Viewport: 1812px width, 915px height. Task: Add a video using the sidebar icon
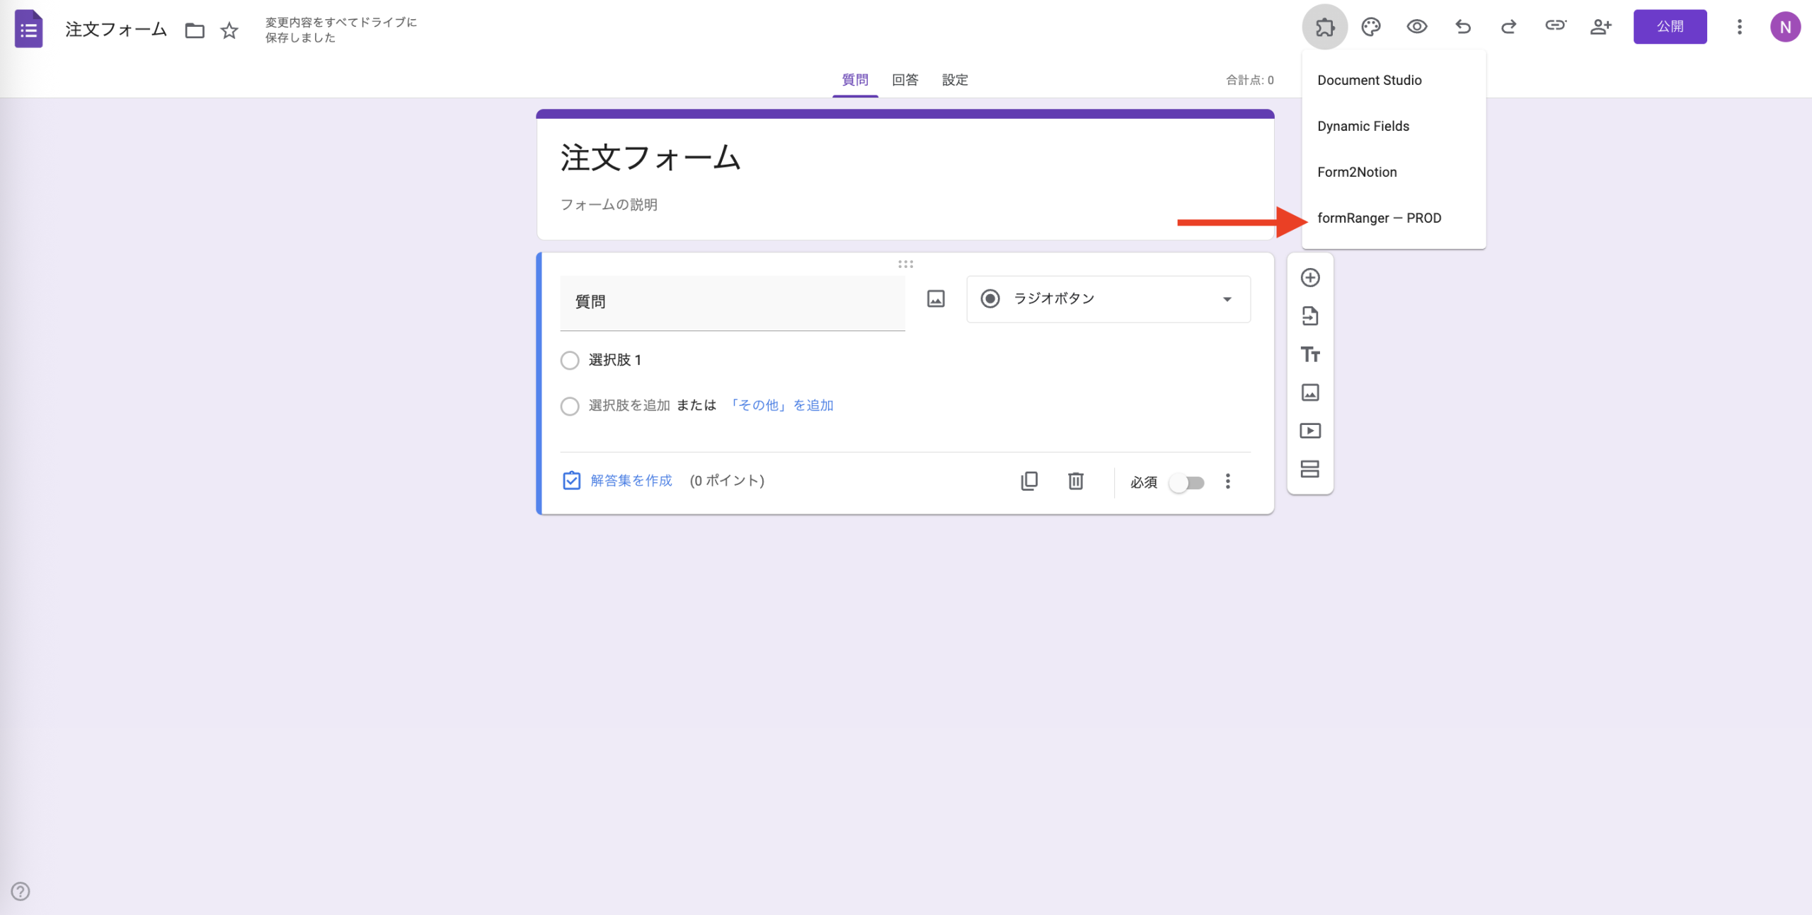pyautogui.click(x=1310, y=431)
